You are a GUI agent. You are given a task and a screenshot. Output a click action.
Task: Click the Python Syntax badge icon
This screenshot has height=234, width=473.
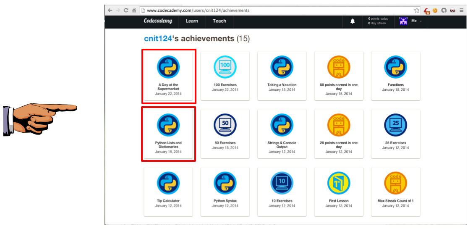pos(225,183)
